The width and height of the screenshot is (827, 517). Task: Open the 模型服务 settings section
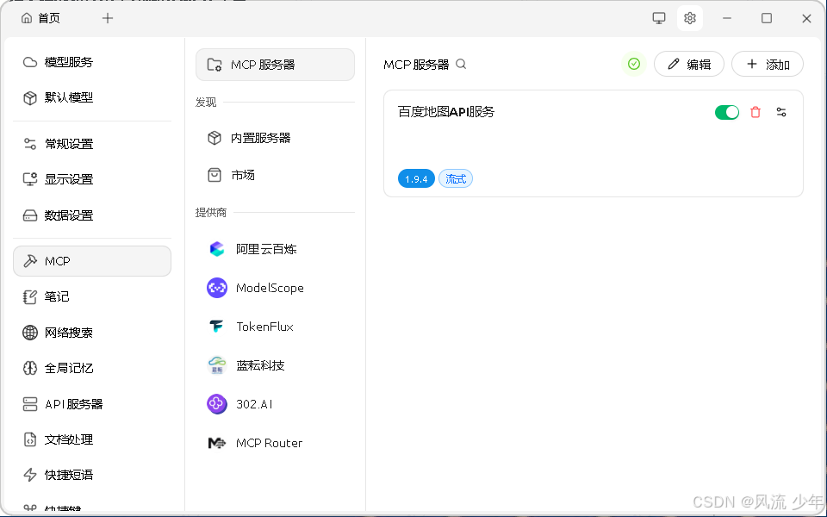click(68, 61)
